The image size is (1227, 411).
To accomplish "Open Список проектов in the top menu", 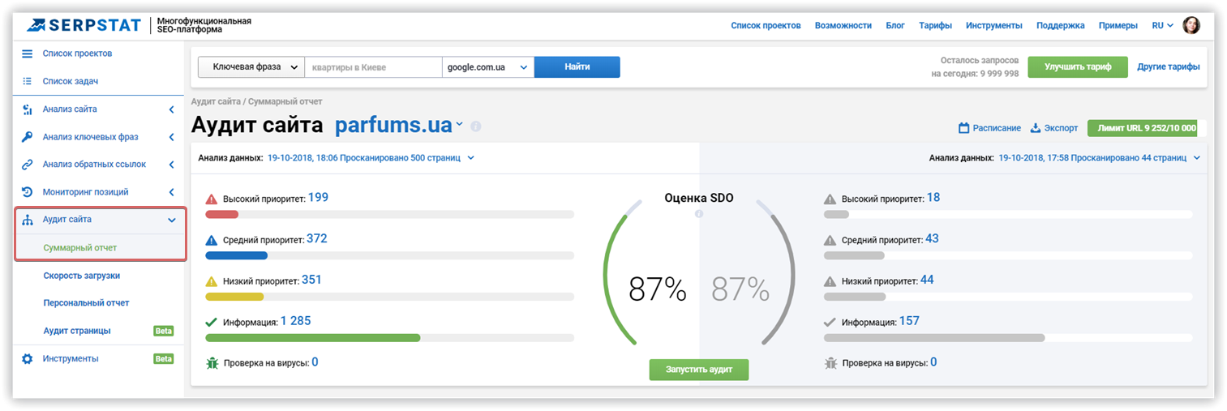I will [x=766, y=25].
